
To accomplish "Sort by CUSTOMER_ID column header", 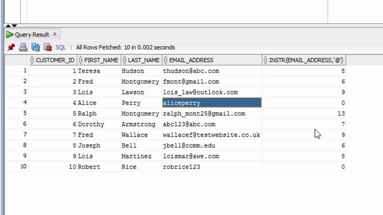I will click(53, 60).
